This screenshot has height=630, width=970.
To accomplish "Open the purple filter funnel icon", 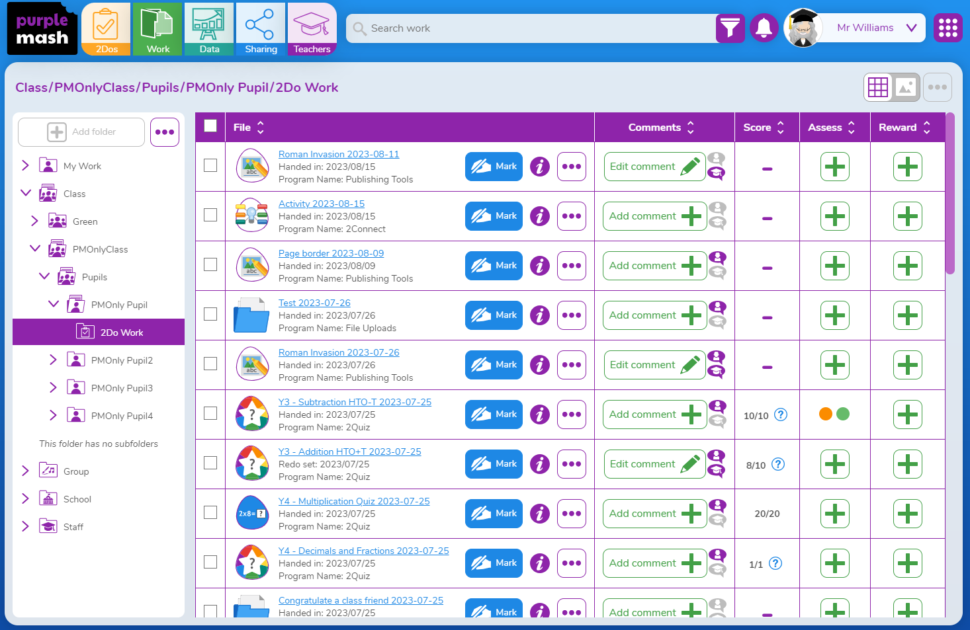I will tap(730, 28).
